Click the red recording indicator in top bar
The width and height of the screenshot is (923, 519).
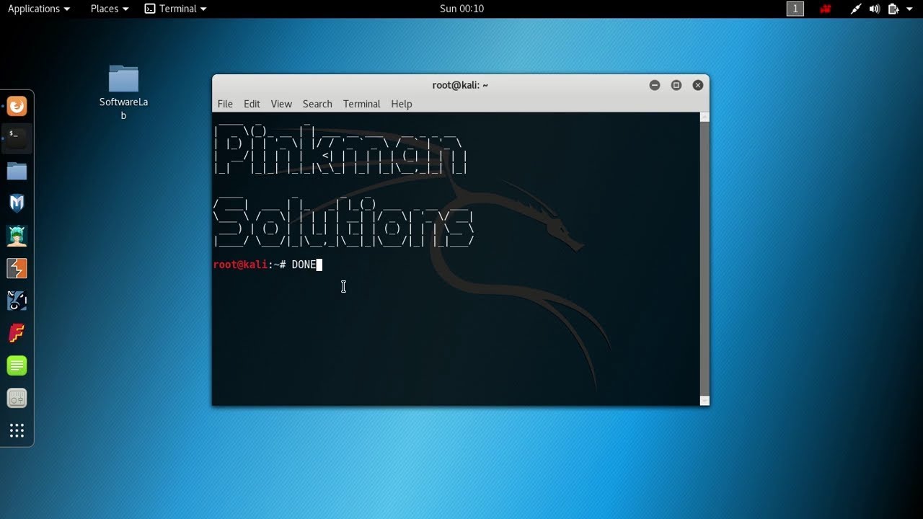pos(826,9)
